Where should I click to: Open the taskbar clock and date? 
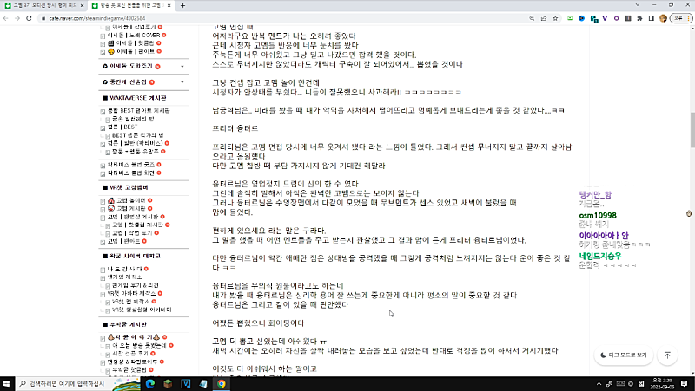click(664, 383)
